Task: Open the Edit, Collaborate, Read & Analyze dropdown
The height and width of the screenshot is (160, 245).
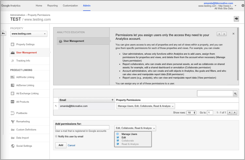Action: 135,128
